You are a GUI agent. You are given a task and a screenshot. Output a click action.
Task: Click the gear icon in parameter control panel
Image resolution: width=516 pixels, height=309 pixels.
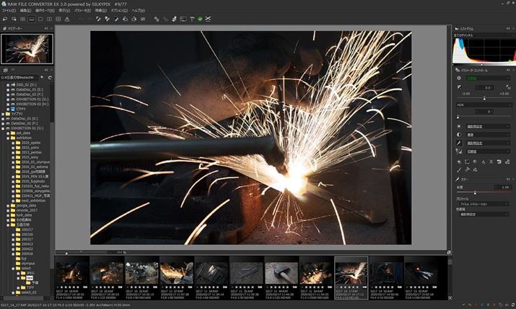click(x=459, y=79)
